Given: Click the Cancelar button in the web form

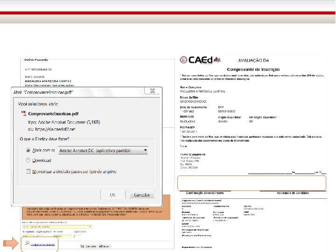Looking at the screenshot, I should tap(89, 246).
